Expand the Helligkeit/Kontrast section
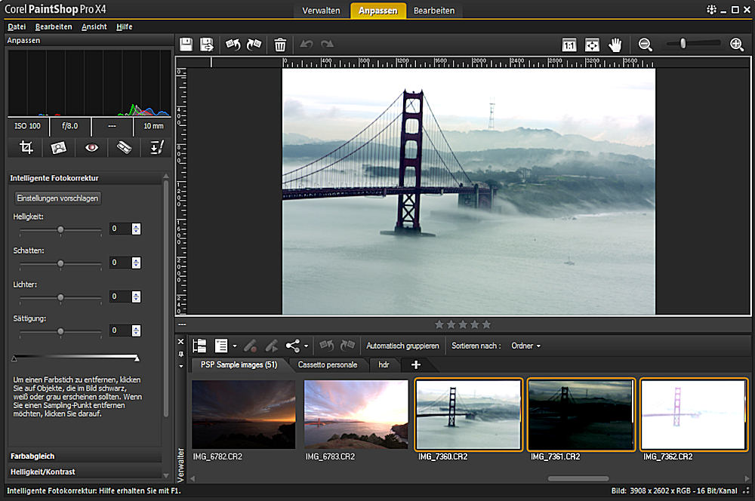 85,472
